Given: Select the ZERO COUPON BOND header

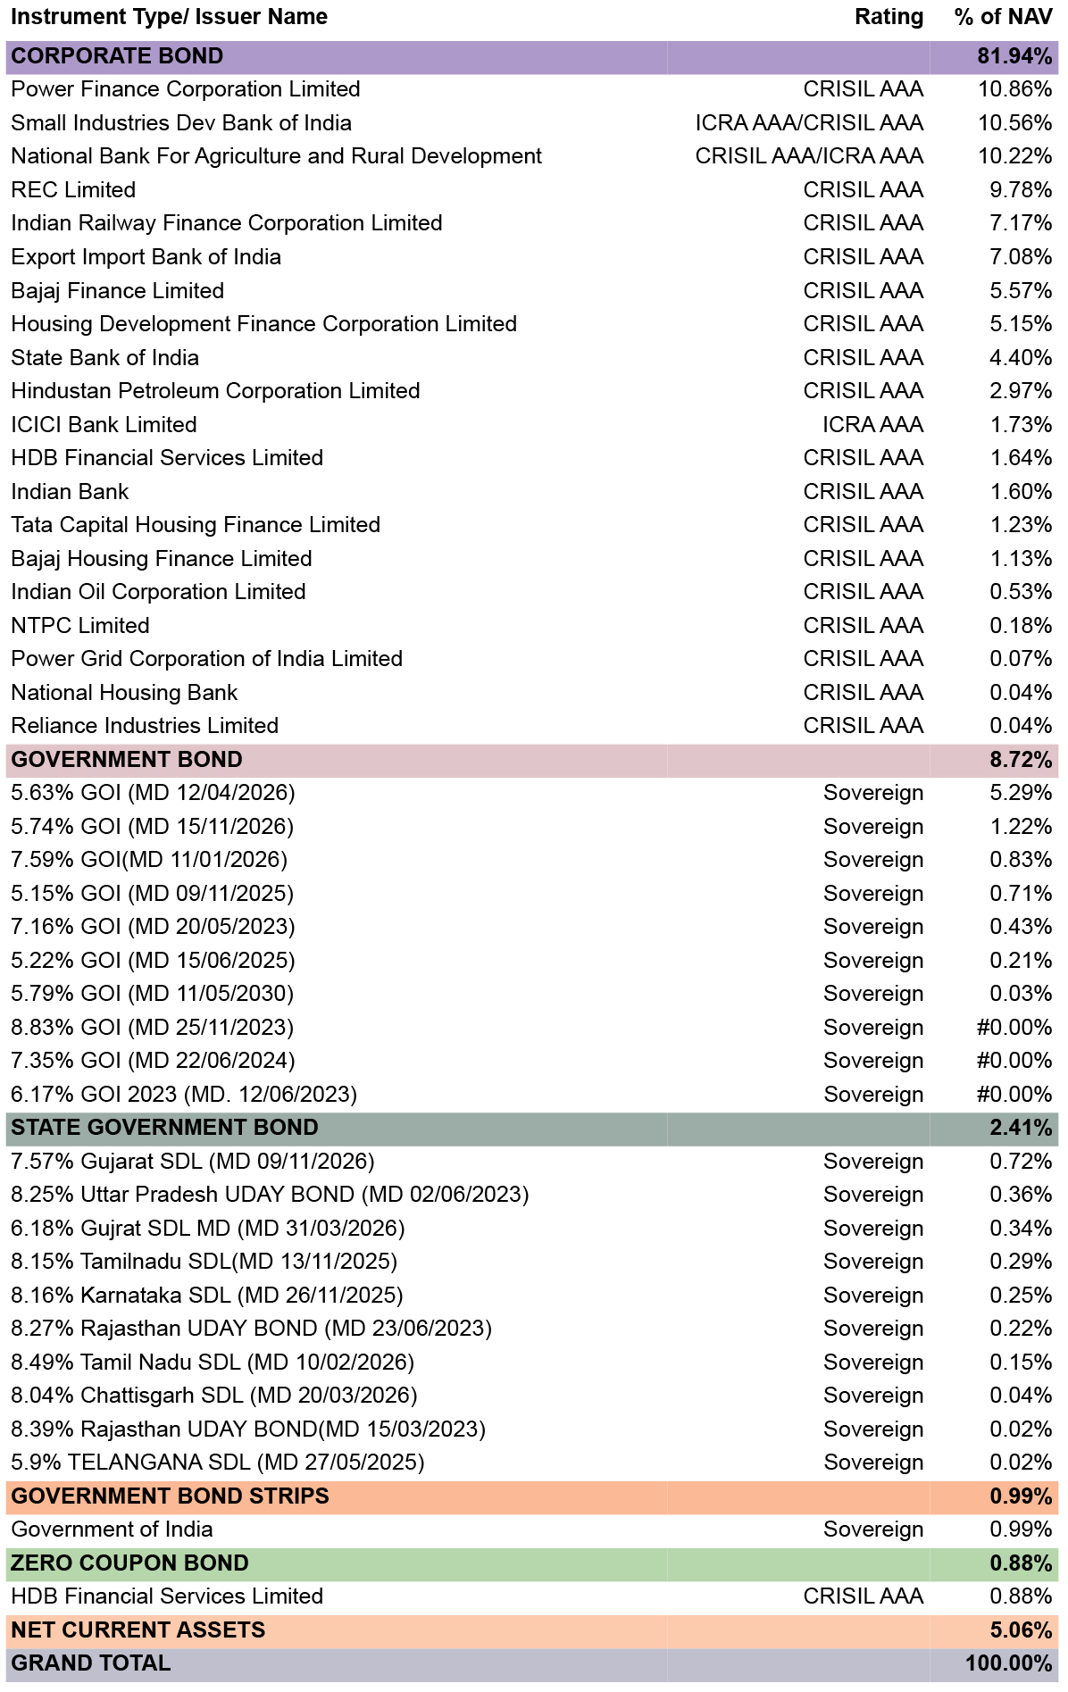Looking at the screenshot, I should tap(532, 1563).
